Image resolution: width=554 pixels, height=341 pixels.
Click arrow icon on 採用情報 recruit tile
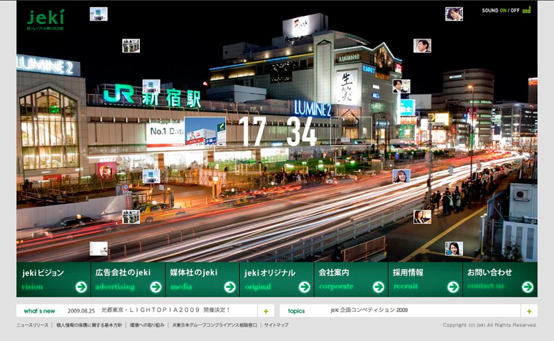453,286
